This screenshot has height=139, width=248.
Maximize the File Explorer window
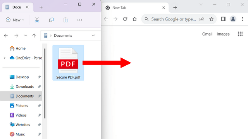tap(80, 4)
